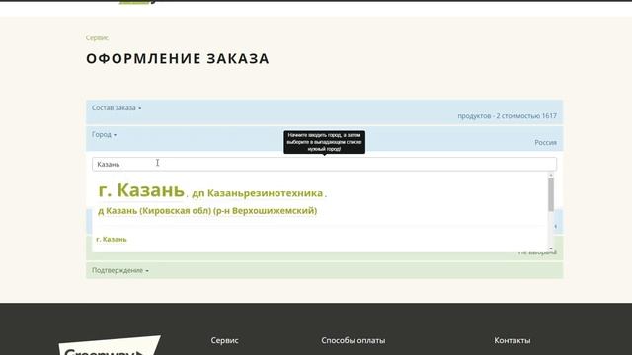
Task: Click the Сервис breadcrumb link
Action: 97,37
